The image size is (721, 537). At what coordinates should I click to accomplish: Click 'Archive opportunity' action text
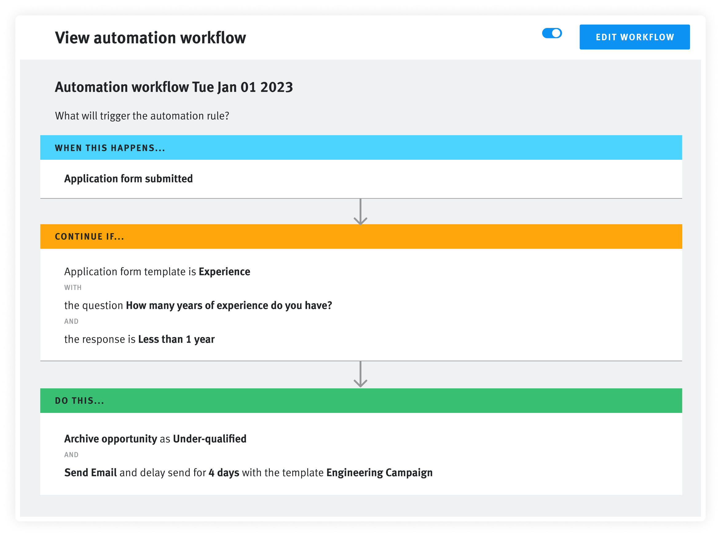coord(111,439)
